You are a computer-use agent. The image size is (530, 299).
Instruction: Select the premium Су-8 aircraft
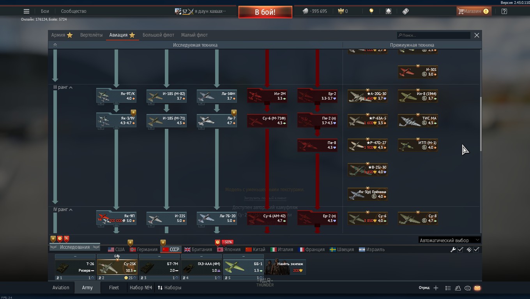point(418,218)
